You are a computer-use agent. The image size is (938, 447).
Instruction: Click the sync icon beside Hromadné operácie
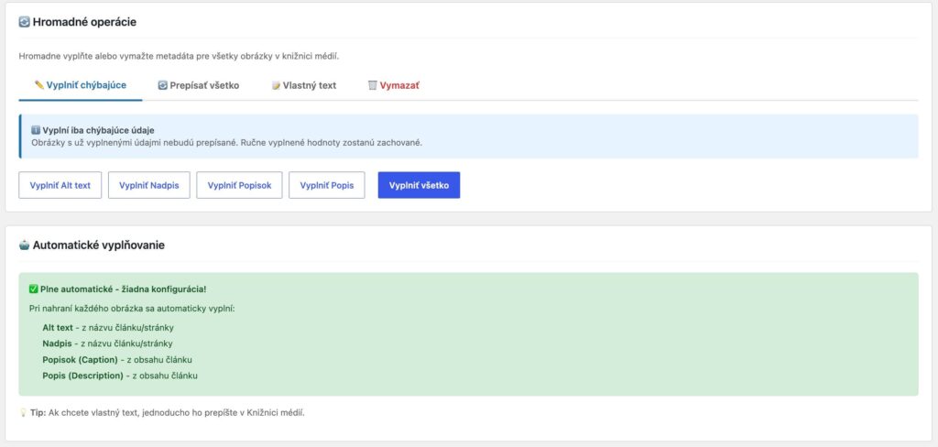(x=25, y=22)
